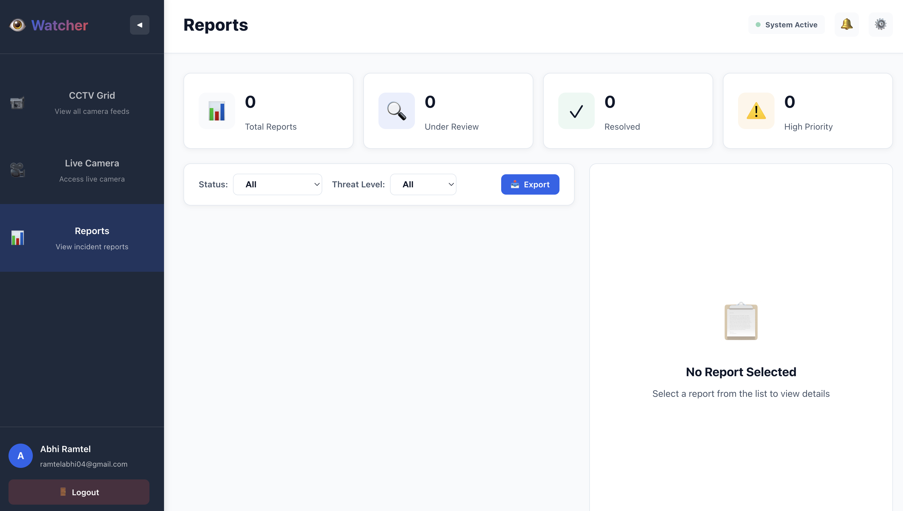Click the System Active status badge
The width and height of the screenshot is (903, 511).
786,25
